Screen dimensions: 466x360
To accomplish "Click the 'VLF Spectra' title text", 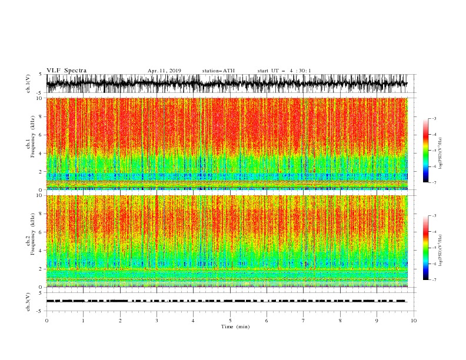I will pos(66,71).
